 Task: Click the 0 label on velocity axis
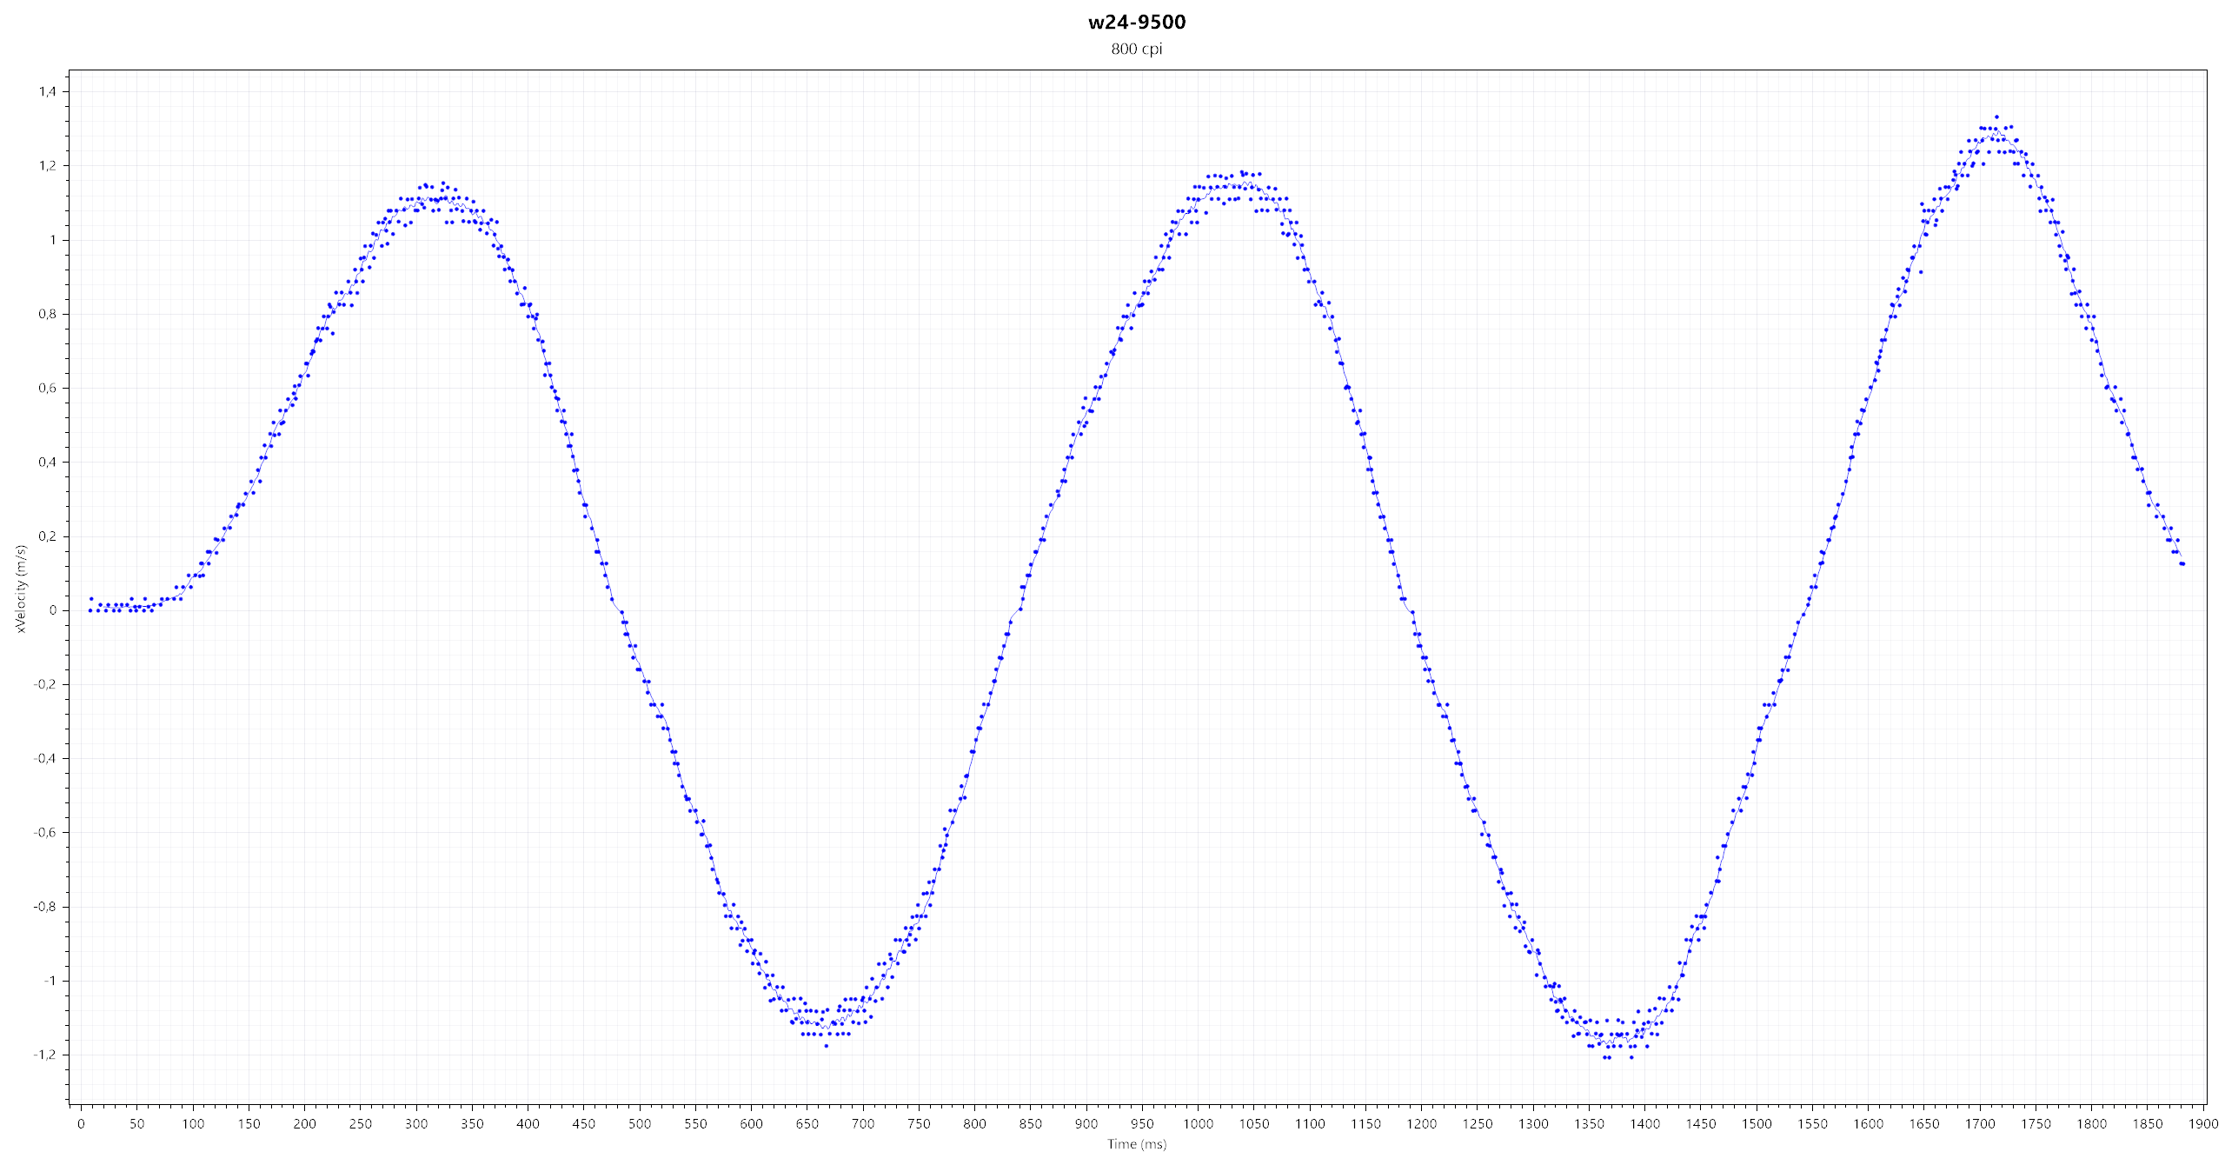coord(53,610)
